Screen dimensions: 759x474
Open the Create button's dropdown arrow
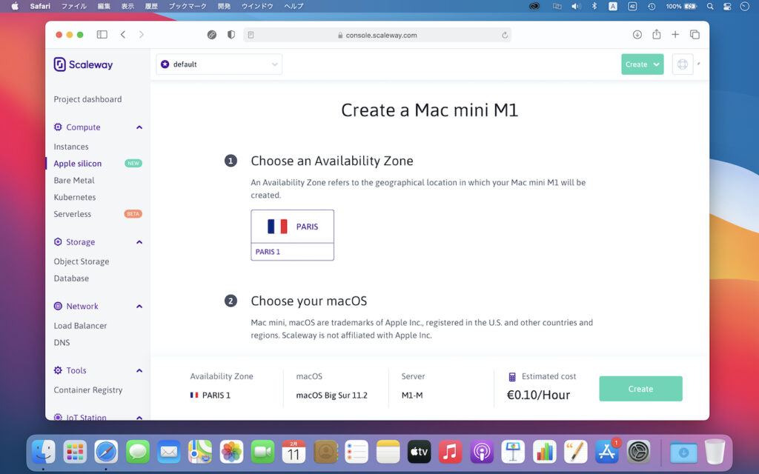coord(655,64)
